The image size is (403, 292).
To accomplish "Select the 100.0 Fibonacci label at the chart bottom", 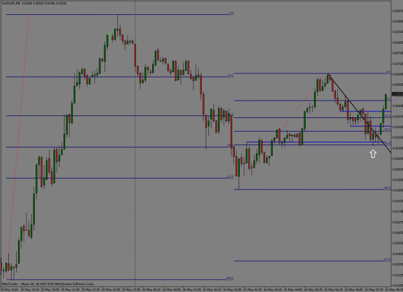I will coord(230,278).
